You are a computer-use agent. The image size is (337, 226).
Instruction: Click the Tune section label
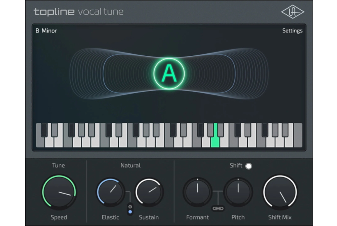(x=58, y=166)
